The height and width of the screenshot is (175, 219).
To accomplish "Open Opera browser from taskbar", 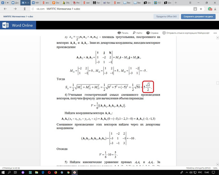I will point(49,172).
